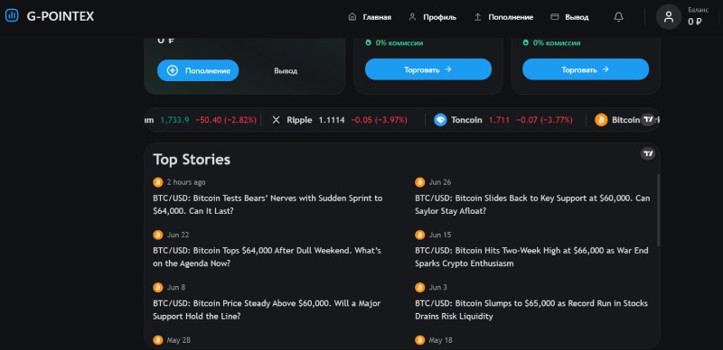This screenshot has width=723, height=350.
Task: Click the user avatar icon
Action: [x=669, y=17]
